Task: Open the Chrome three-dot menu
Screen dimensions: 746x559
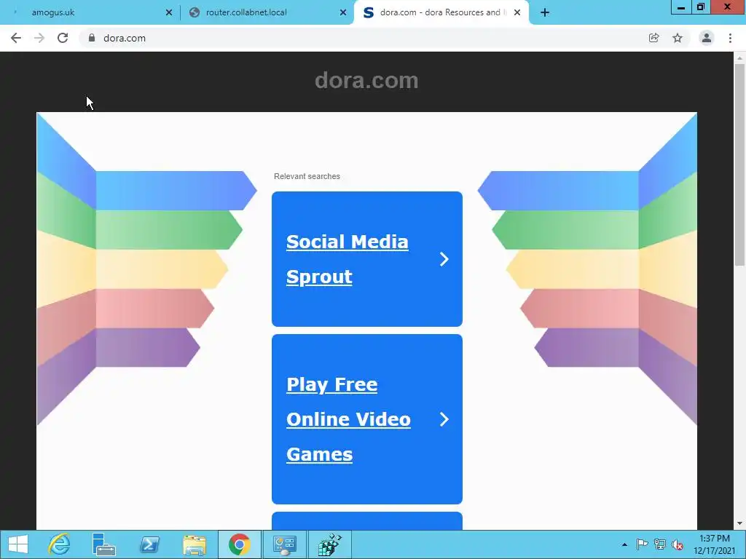Action: tap(730, 38)
